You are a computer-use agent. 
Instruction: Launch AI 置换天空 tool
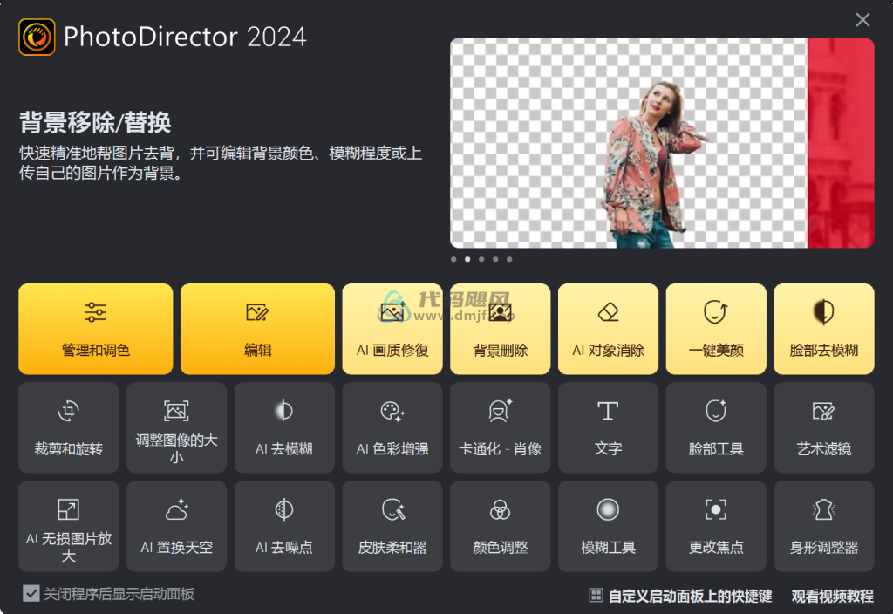pos(176,526)
